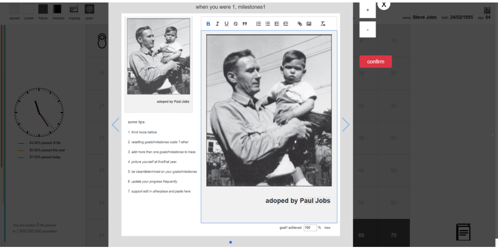Insert a blockquote

pos(244,24)
